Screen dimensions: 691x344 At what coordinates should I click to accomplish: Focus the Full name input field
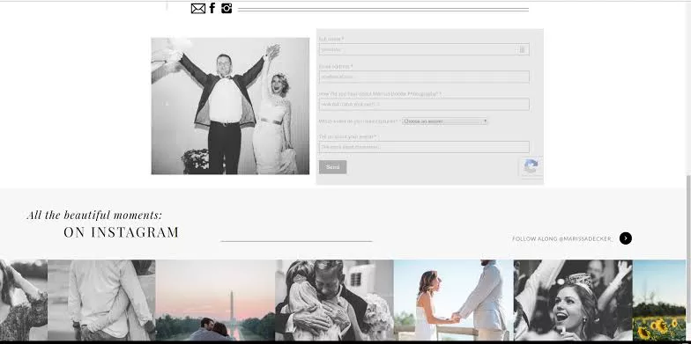424,49
